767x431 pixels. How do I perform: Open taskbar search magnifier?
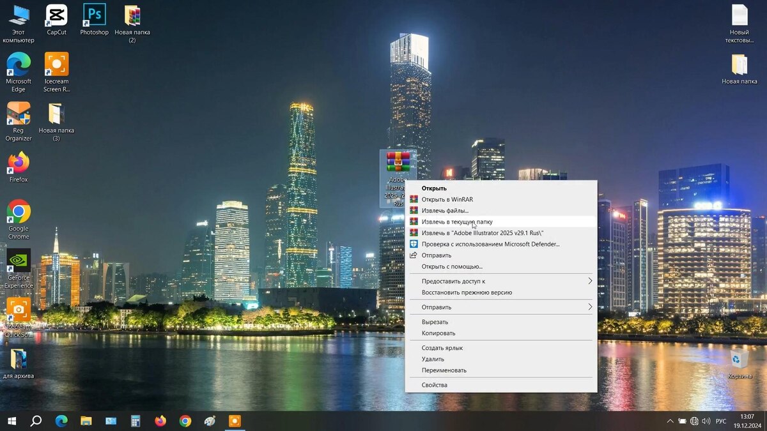36,421
